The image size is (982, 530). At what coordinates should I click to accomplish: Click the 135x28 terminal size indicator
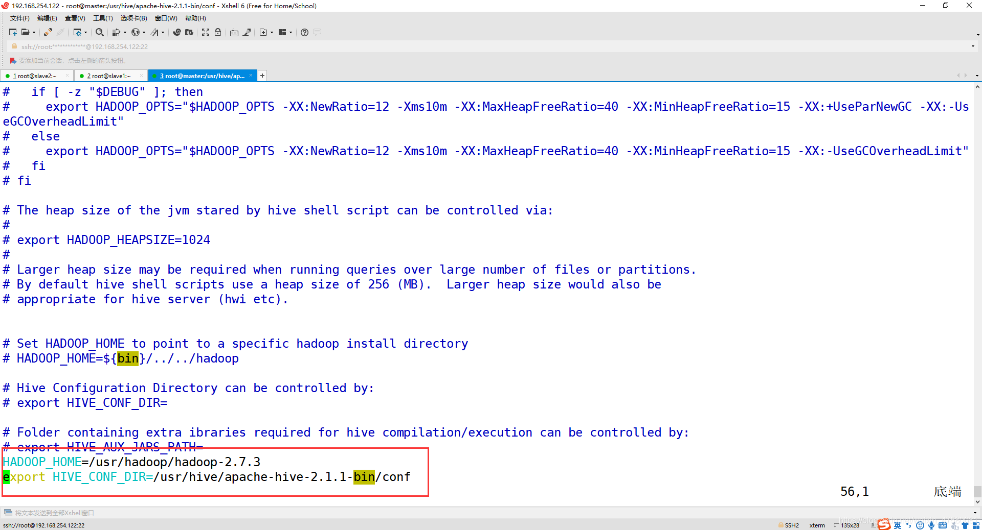click(x=847, y=525)
